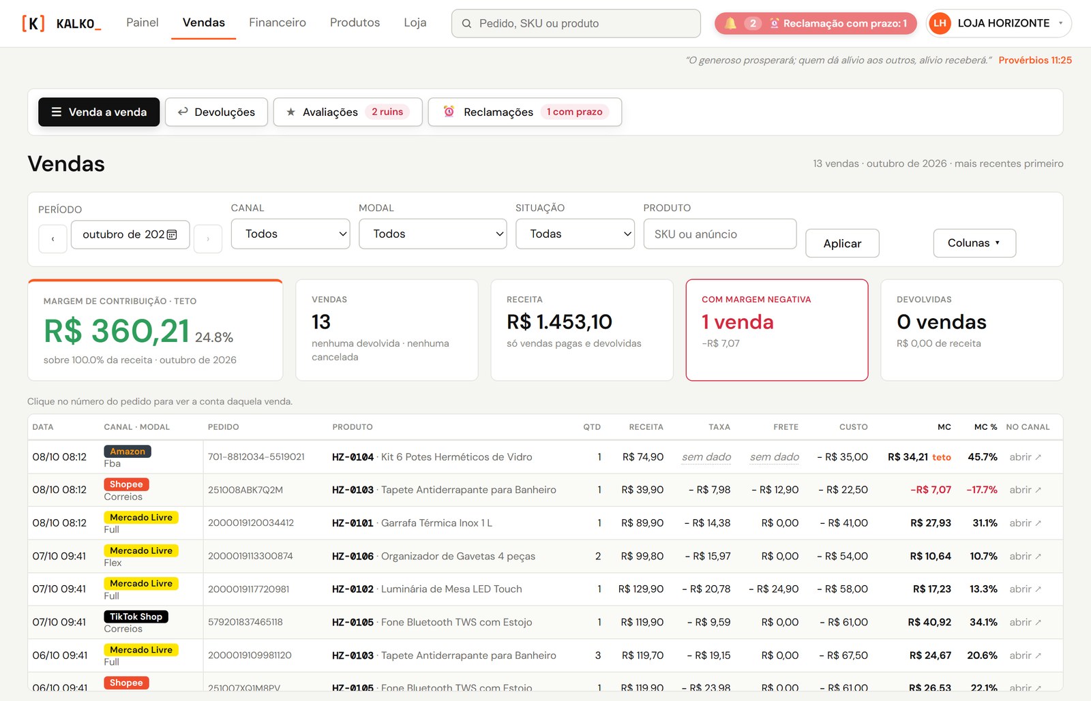This screenshot has height=701, width=1091.
Task: Go to previous month arrow
Action: (x=53, y=238)
